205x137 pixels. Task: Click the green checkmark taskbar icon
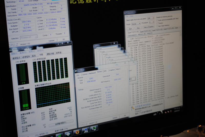[x=59, y=135]
